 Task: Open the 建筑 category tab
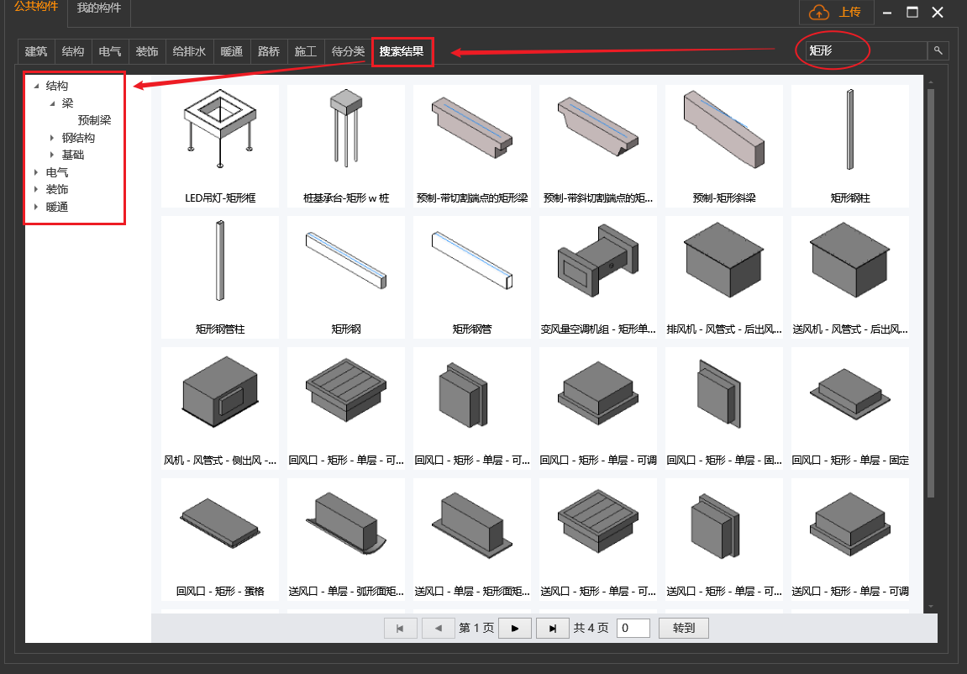click(36, 51)
